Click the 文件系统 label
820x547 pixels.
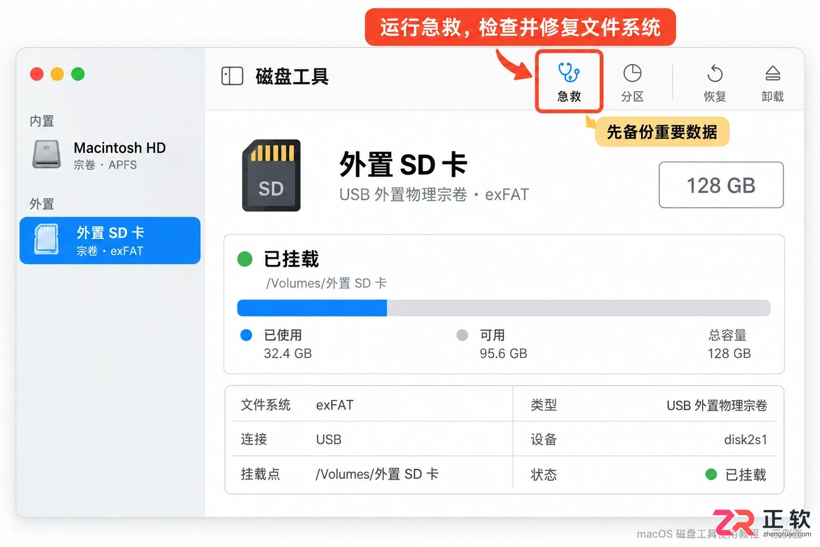(265, 405)
